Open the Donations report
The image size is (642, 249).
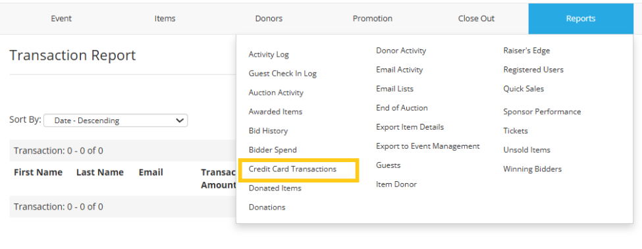267,207
